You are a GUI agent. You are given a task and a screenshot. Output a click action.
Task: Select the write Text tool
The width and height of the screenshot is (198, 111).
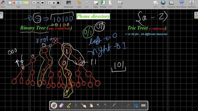pyautogui.click(x=128, y=105)
